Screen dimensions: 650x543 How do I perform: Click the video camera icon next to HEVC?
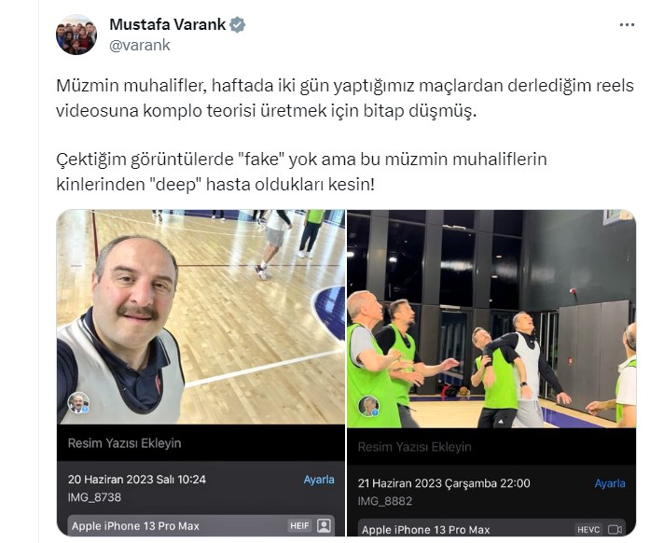[615, 529]
